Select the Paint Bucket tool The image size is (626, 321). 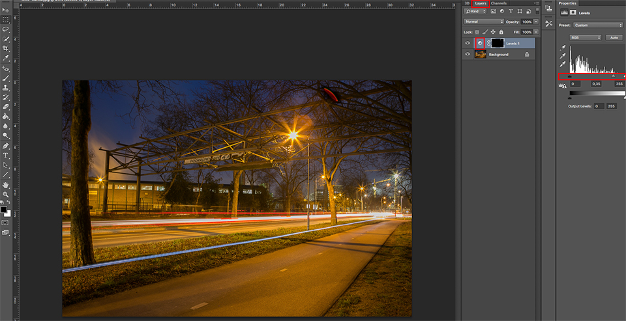coord(6,117)
